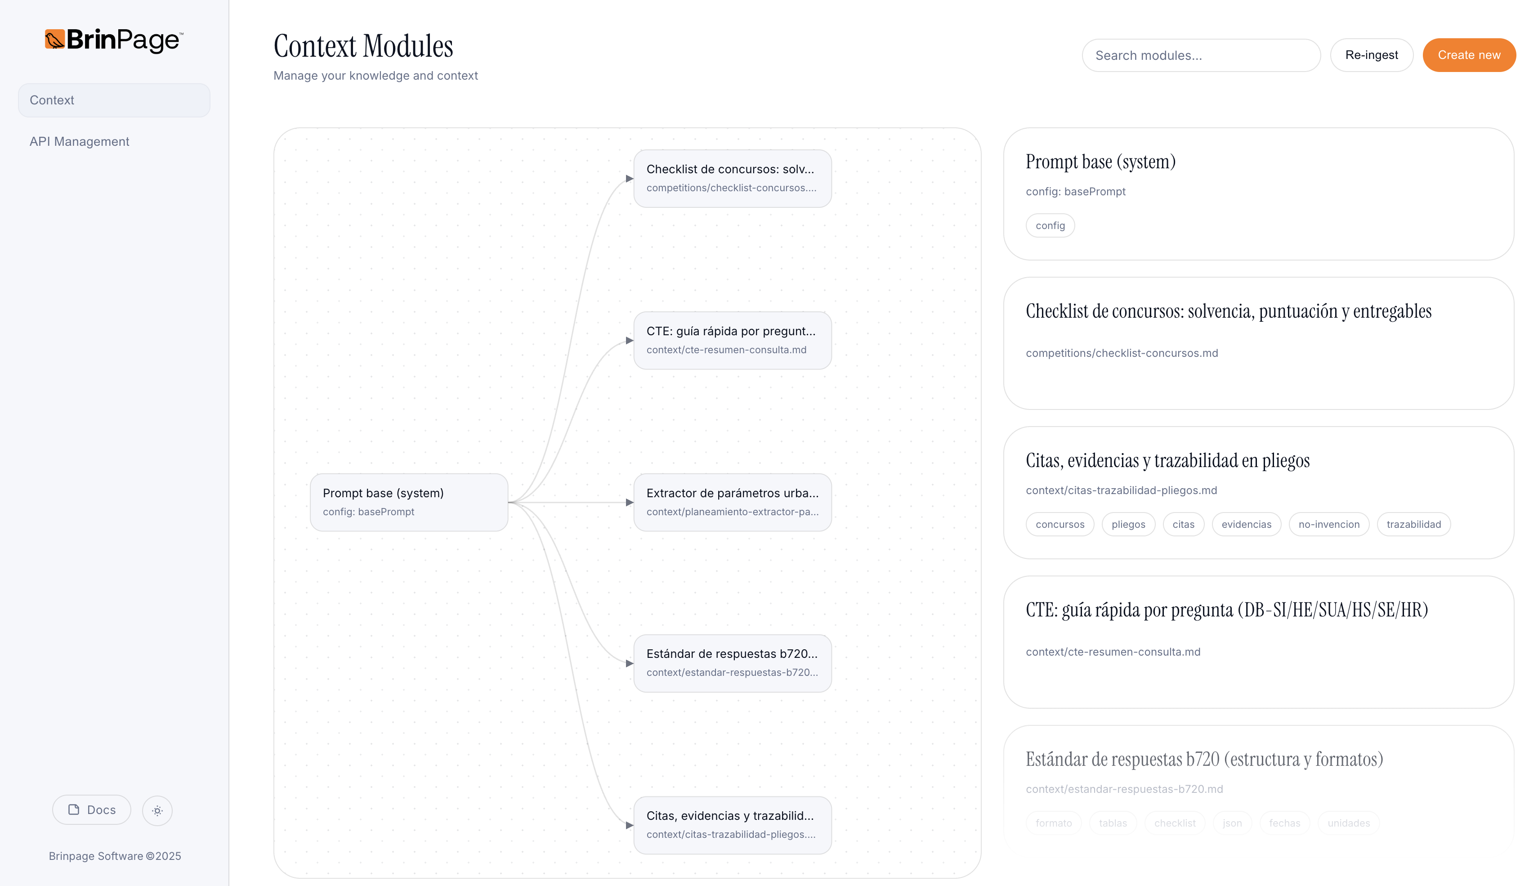Select the Estándar de respuestas b720 node
This screenshot has height=886, width=1538.
click(732, 663)
